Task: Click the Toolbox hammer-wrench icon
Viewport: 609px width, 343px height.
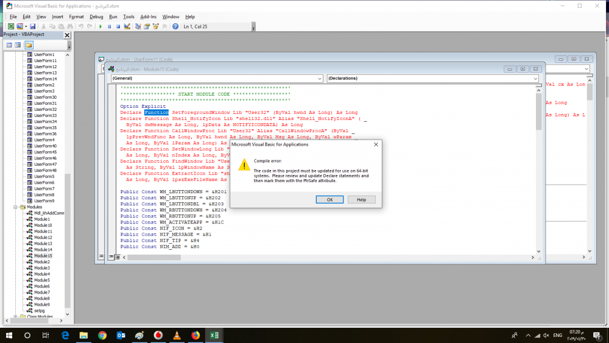Action: coord(164,26)
